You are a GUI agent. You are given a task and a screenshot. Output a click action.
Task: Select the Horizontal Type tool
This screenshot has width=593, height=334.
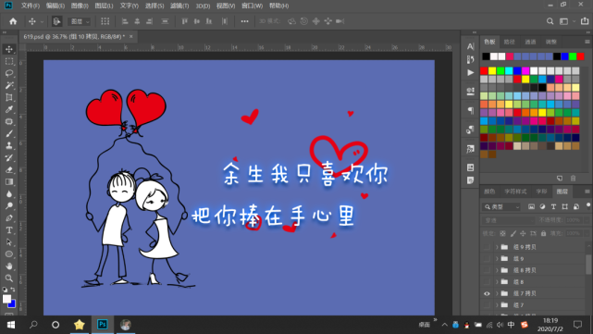pyautogui.click(x=9, y=230)
